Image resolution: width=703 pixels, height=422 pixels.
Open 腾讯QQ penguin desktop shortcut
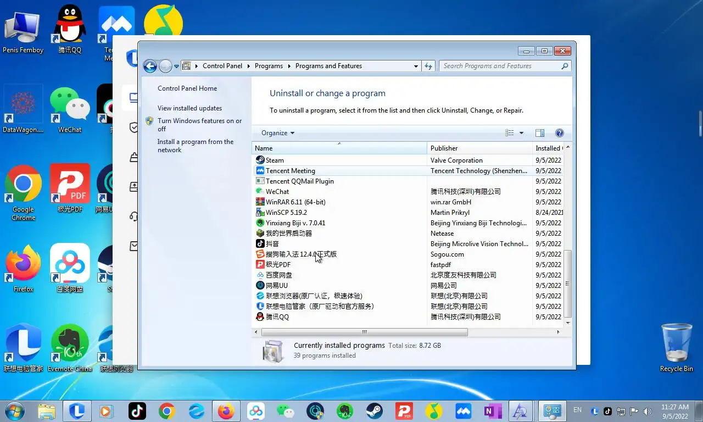(70, 29)
